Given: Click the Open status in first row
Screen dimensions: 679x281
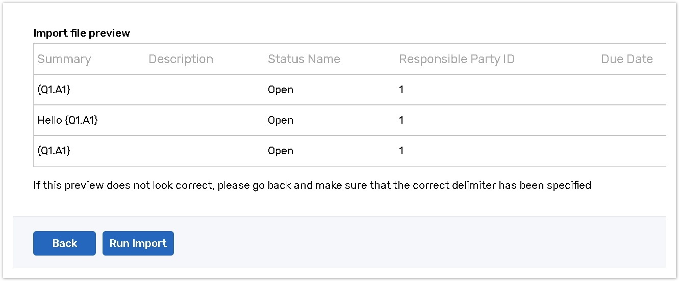Looking at the screenshot, I should 281,90.
